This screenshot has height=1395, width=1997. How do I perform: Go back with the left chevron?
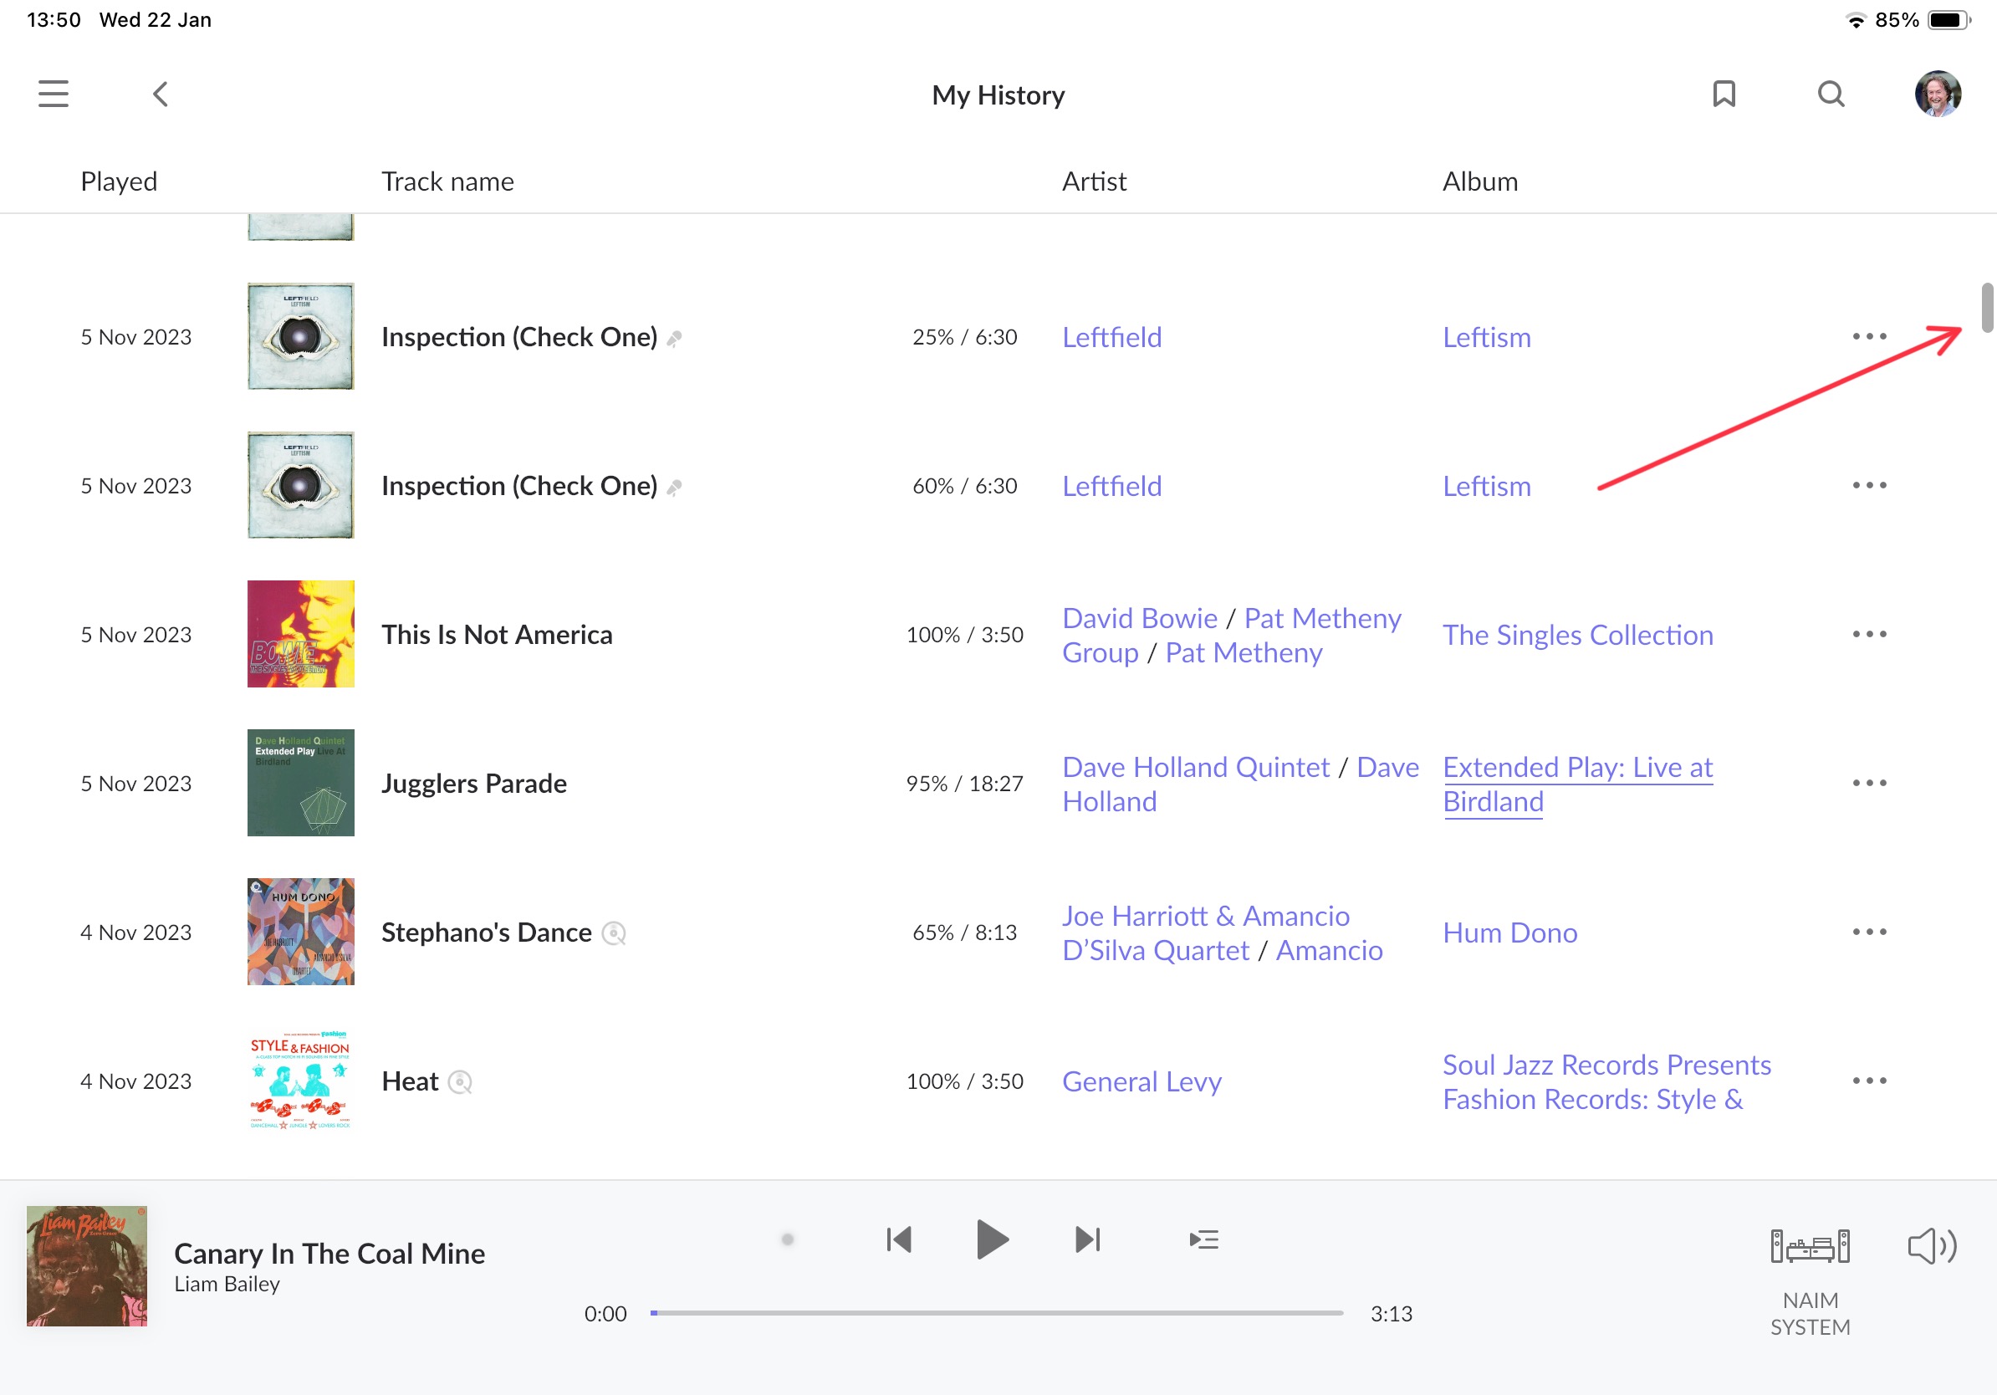pyautogui.click(x=161, y=94)
